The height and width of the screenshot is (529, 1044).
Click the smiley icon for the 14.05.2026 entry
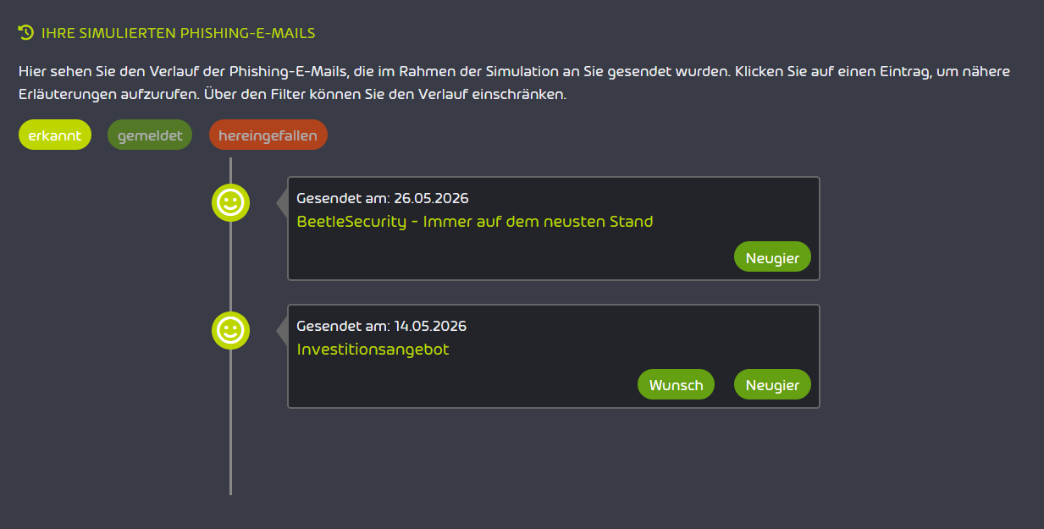tap(230, 330)
